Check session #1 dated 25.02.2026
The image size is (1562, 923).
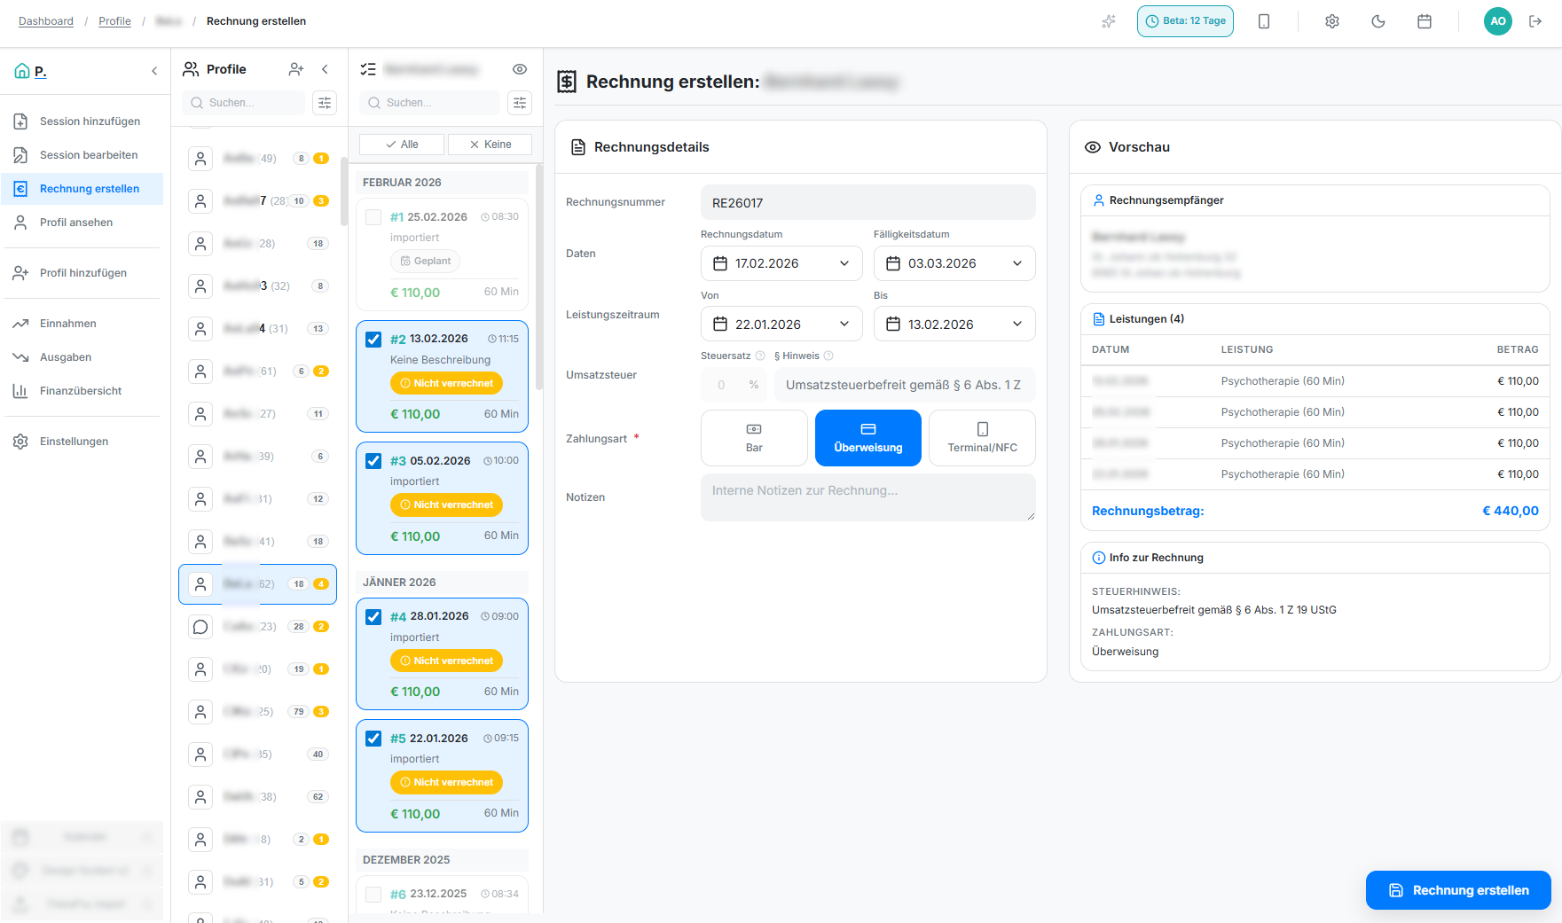click(x=373, y=217)
